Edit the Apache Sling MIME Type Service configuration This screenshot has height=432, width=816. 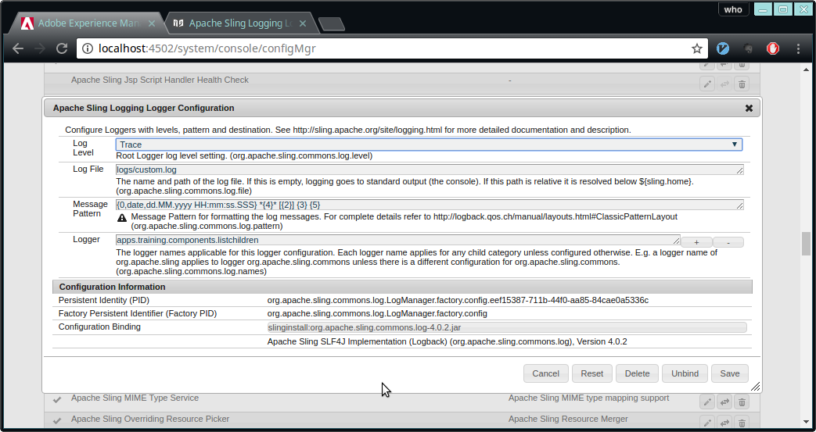click(706, 402)
